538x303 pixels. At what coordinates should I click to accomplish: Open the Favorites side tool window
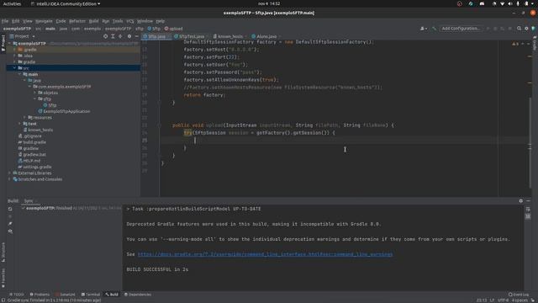tap(3, 279)
